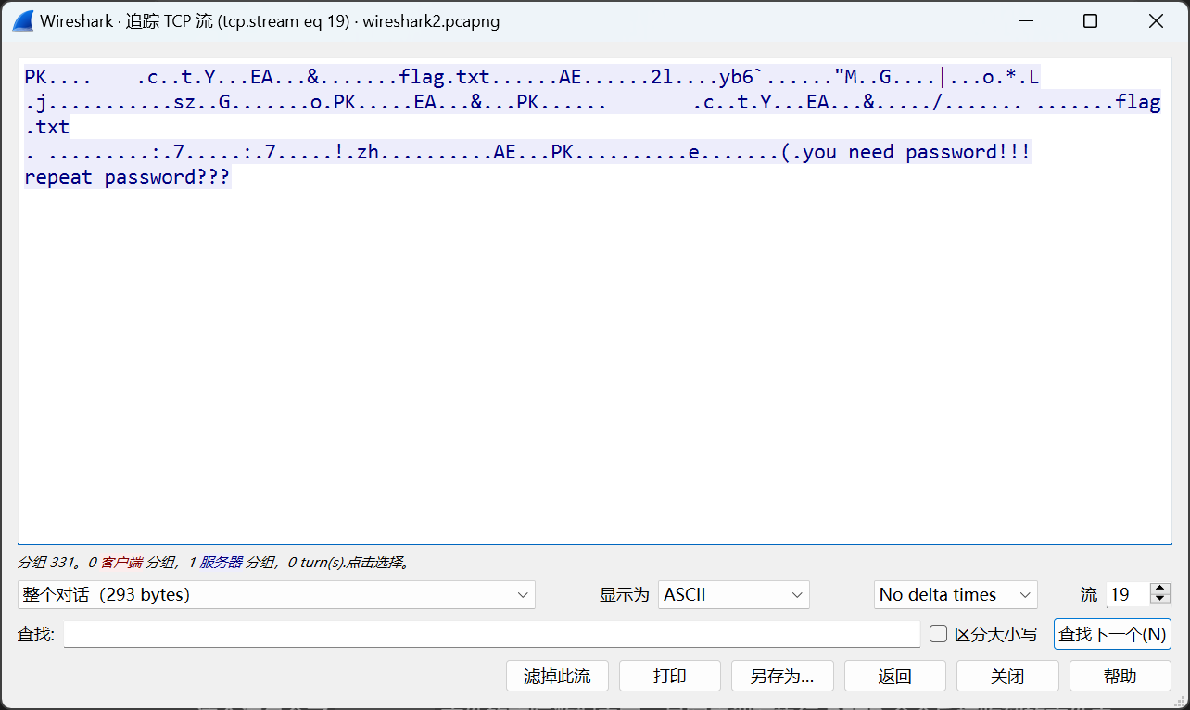1190x710 pixels.
Task: Open the 另存为 save-as dialog
Action: (782, 676)
